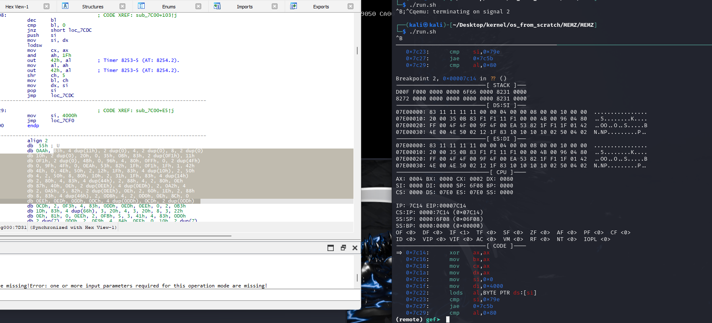The image size is (712, 323).
Task: Click the Imports tab icon
Action: coord(217,6)
